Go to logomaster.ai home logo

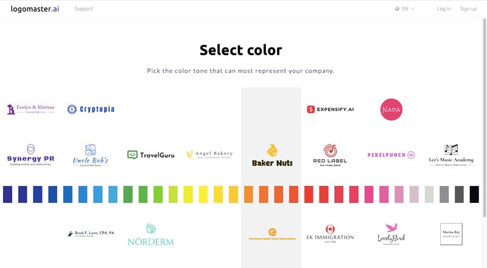(x=35, y=9)
